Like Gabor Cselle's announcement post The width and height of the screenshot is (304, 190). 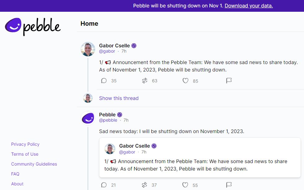tap(185, 81)
